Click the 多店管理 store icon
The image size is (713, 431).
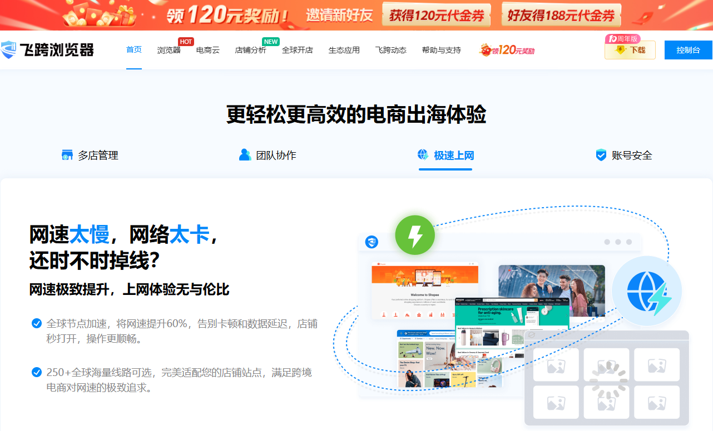pyautogui.click(x=67, y=155)
